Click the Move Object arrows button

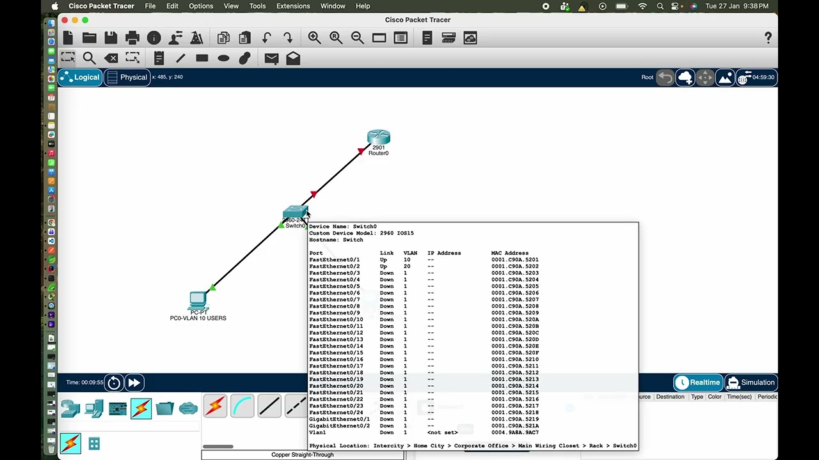point(705,77)
